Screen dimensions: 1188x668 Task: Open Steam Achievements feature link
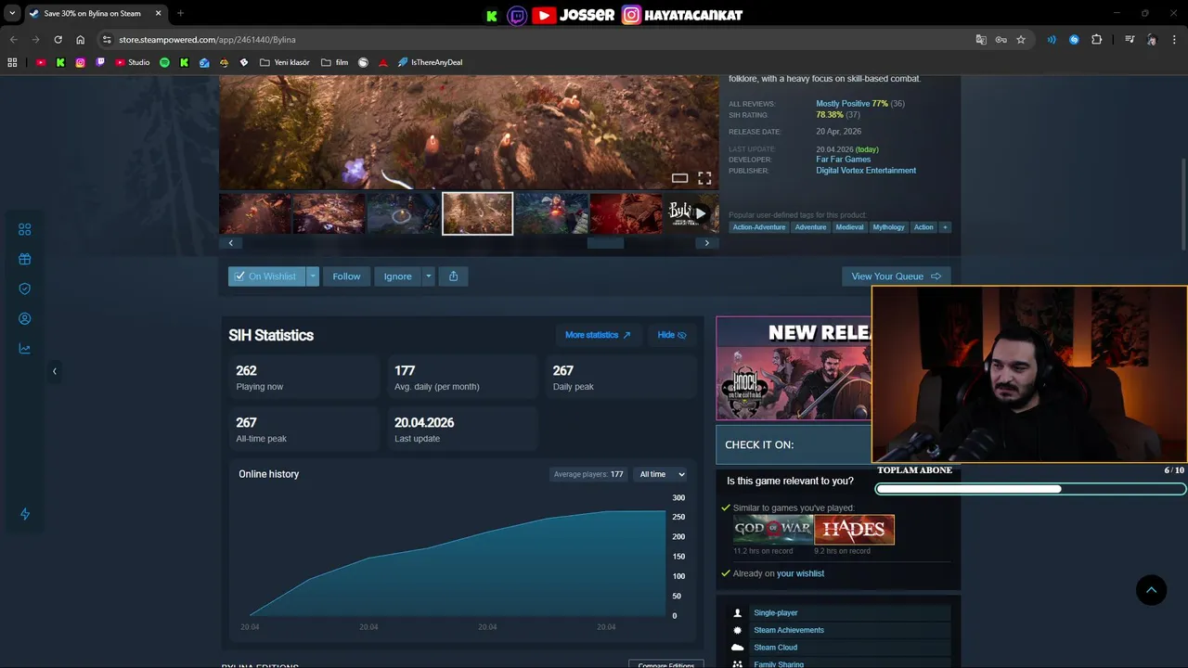(x=789, y=630)
